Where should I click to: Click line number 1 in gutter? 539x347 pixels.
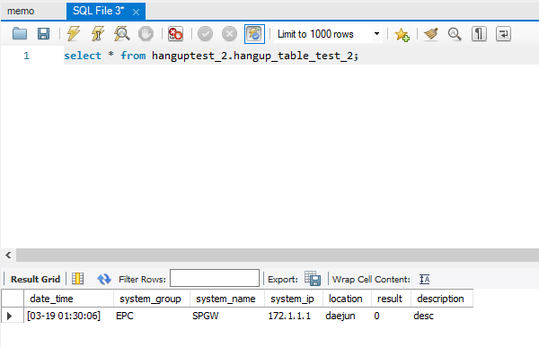(26, 56)
